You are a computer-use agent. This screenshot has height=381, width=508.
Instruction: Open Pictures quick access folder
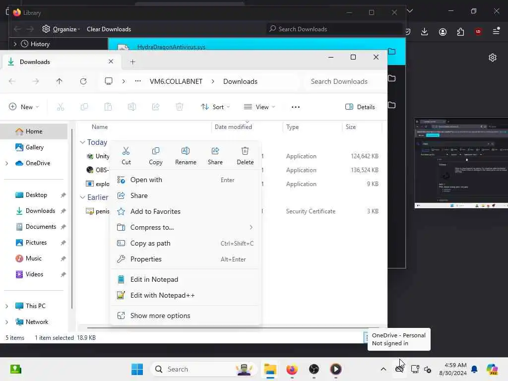pyautogui.click(x=36, y=242)
